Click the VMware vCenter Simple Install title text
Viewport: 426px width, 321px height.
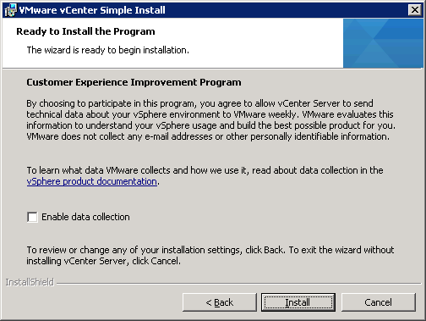coord(92,10)
